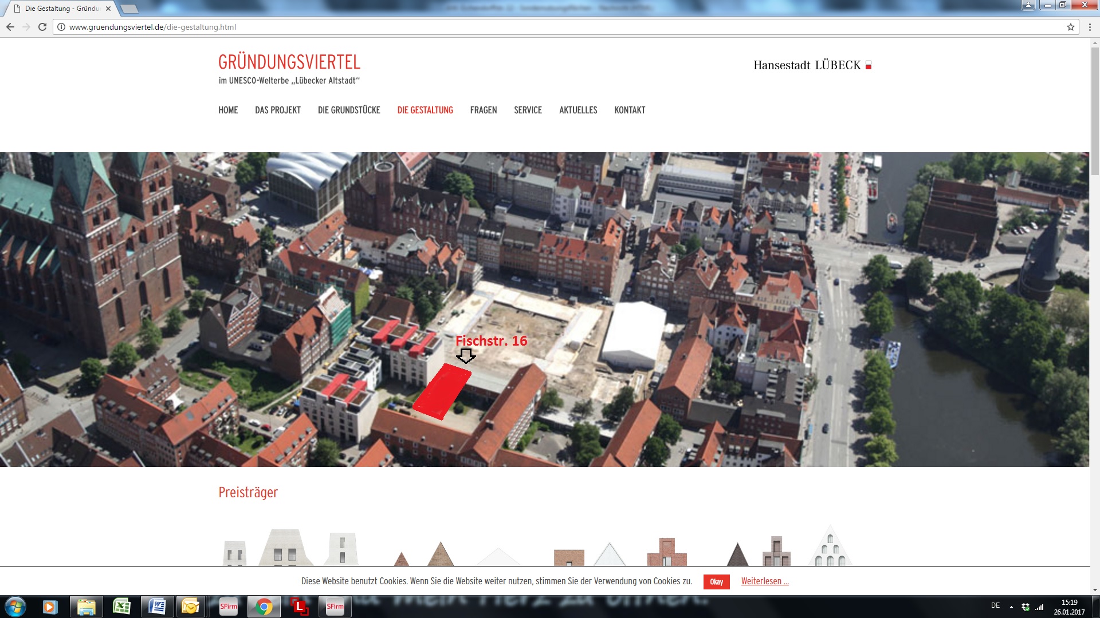Click the Chrome user profile icon
Image resolution: width=1100 pixels, height=618 pixels.
(x=1028, y=5)
